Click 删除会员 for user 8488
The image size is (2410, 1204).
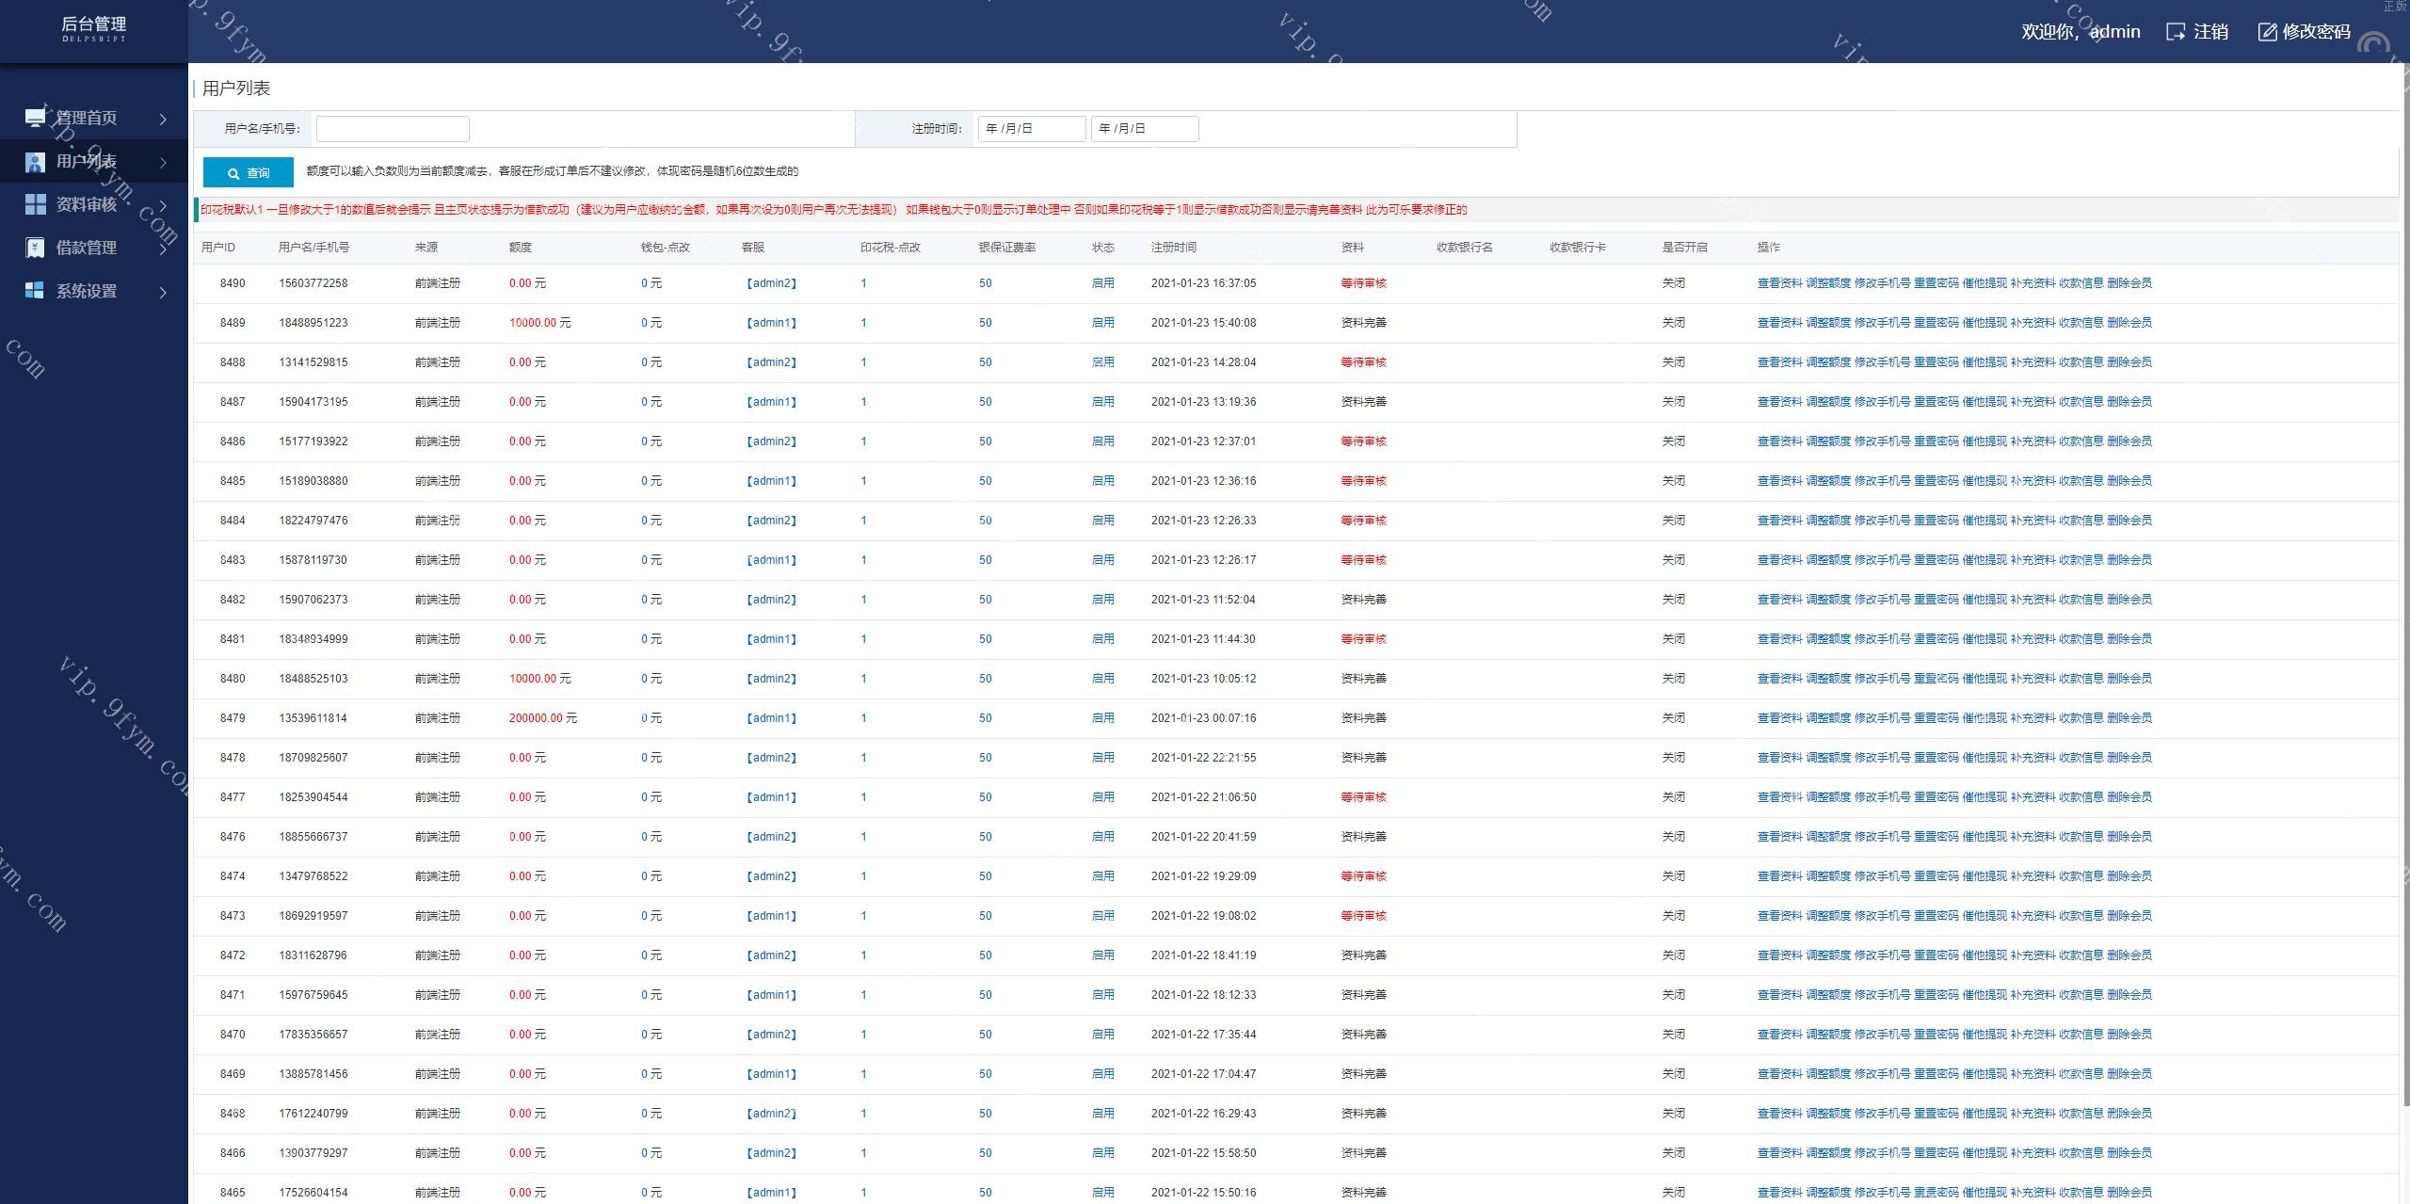2129,362
